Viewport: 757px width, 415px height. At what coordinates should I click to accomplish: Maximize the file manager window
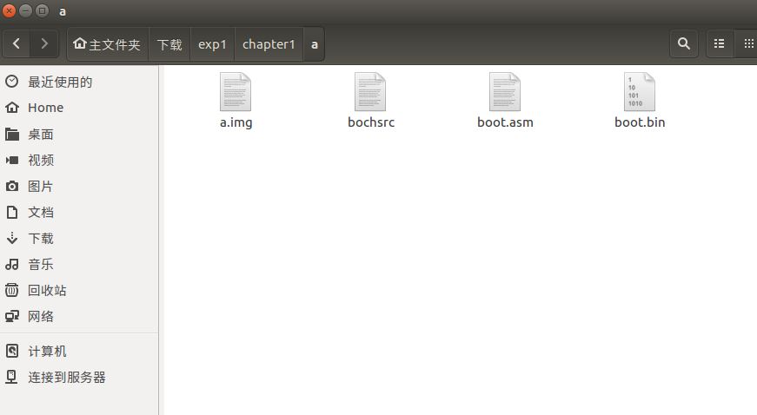click(x=43, y=10)
